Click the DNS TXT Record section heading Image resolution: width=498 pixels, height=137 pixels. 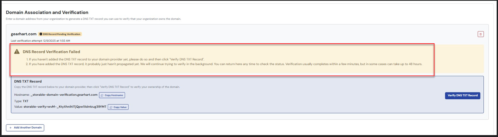(x=28, y=81)
